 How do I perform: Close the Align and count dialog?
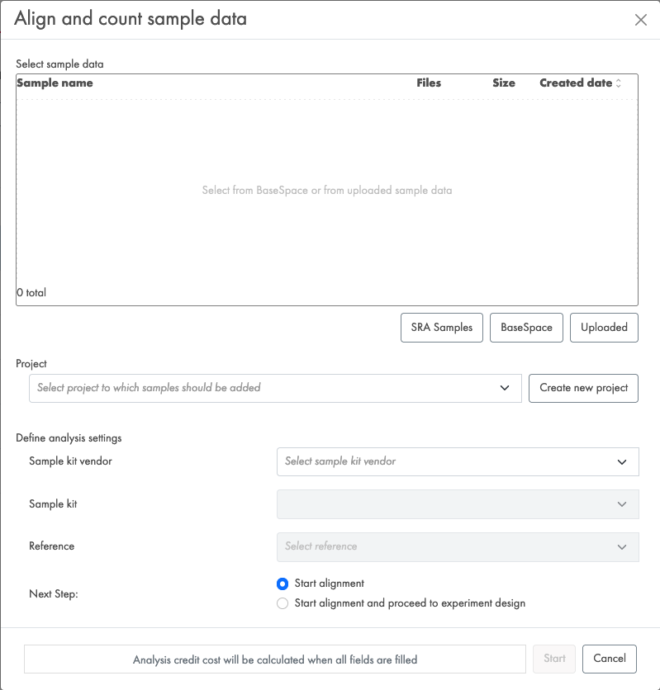tap(641, 19)
